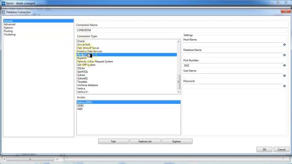
Task: Click variable icon beside Password field
Action: click(x=284, y=86)
